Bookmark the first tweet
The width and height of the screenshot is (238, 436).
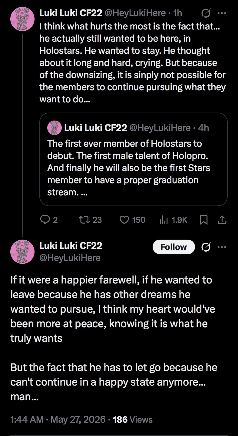click(x=204, y=220)
